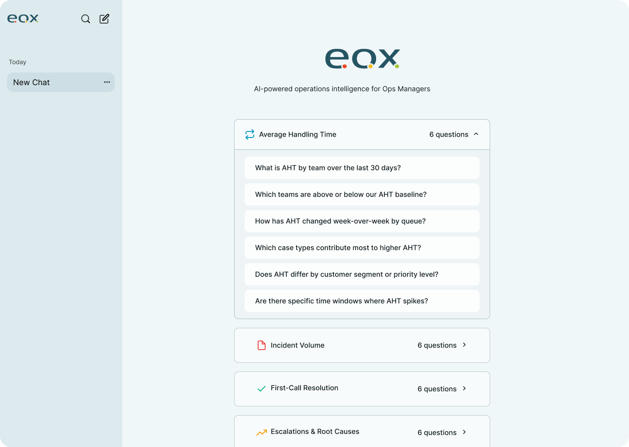Screen dimensions: 629x447
Task: Expand the First-Call Resolution chevron
Action: click(464, 389)
